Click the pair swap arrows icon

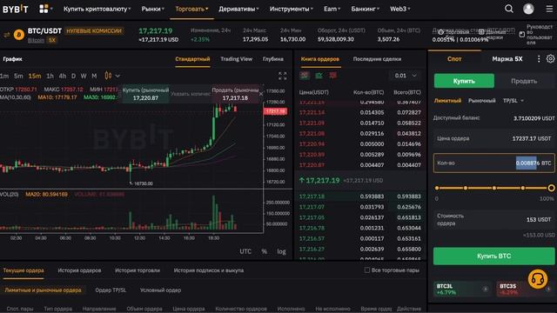(x=6, y=35)
